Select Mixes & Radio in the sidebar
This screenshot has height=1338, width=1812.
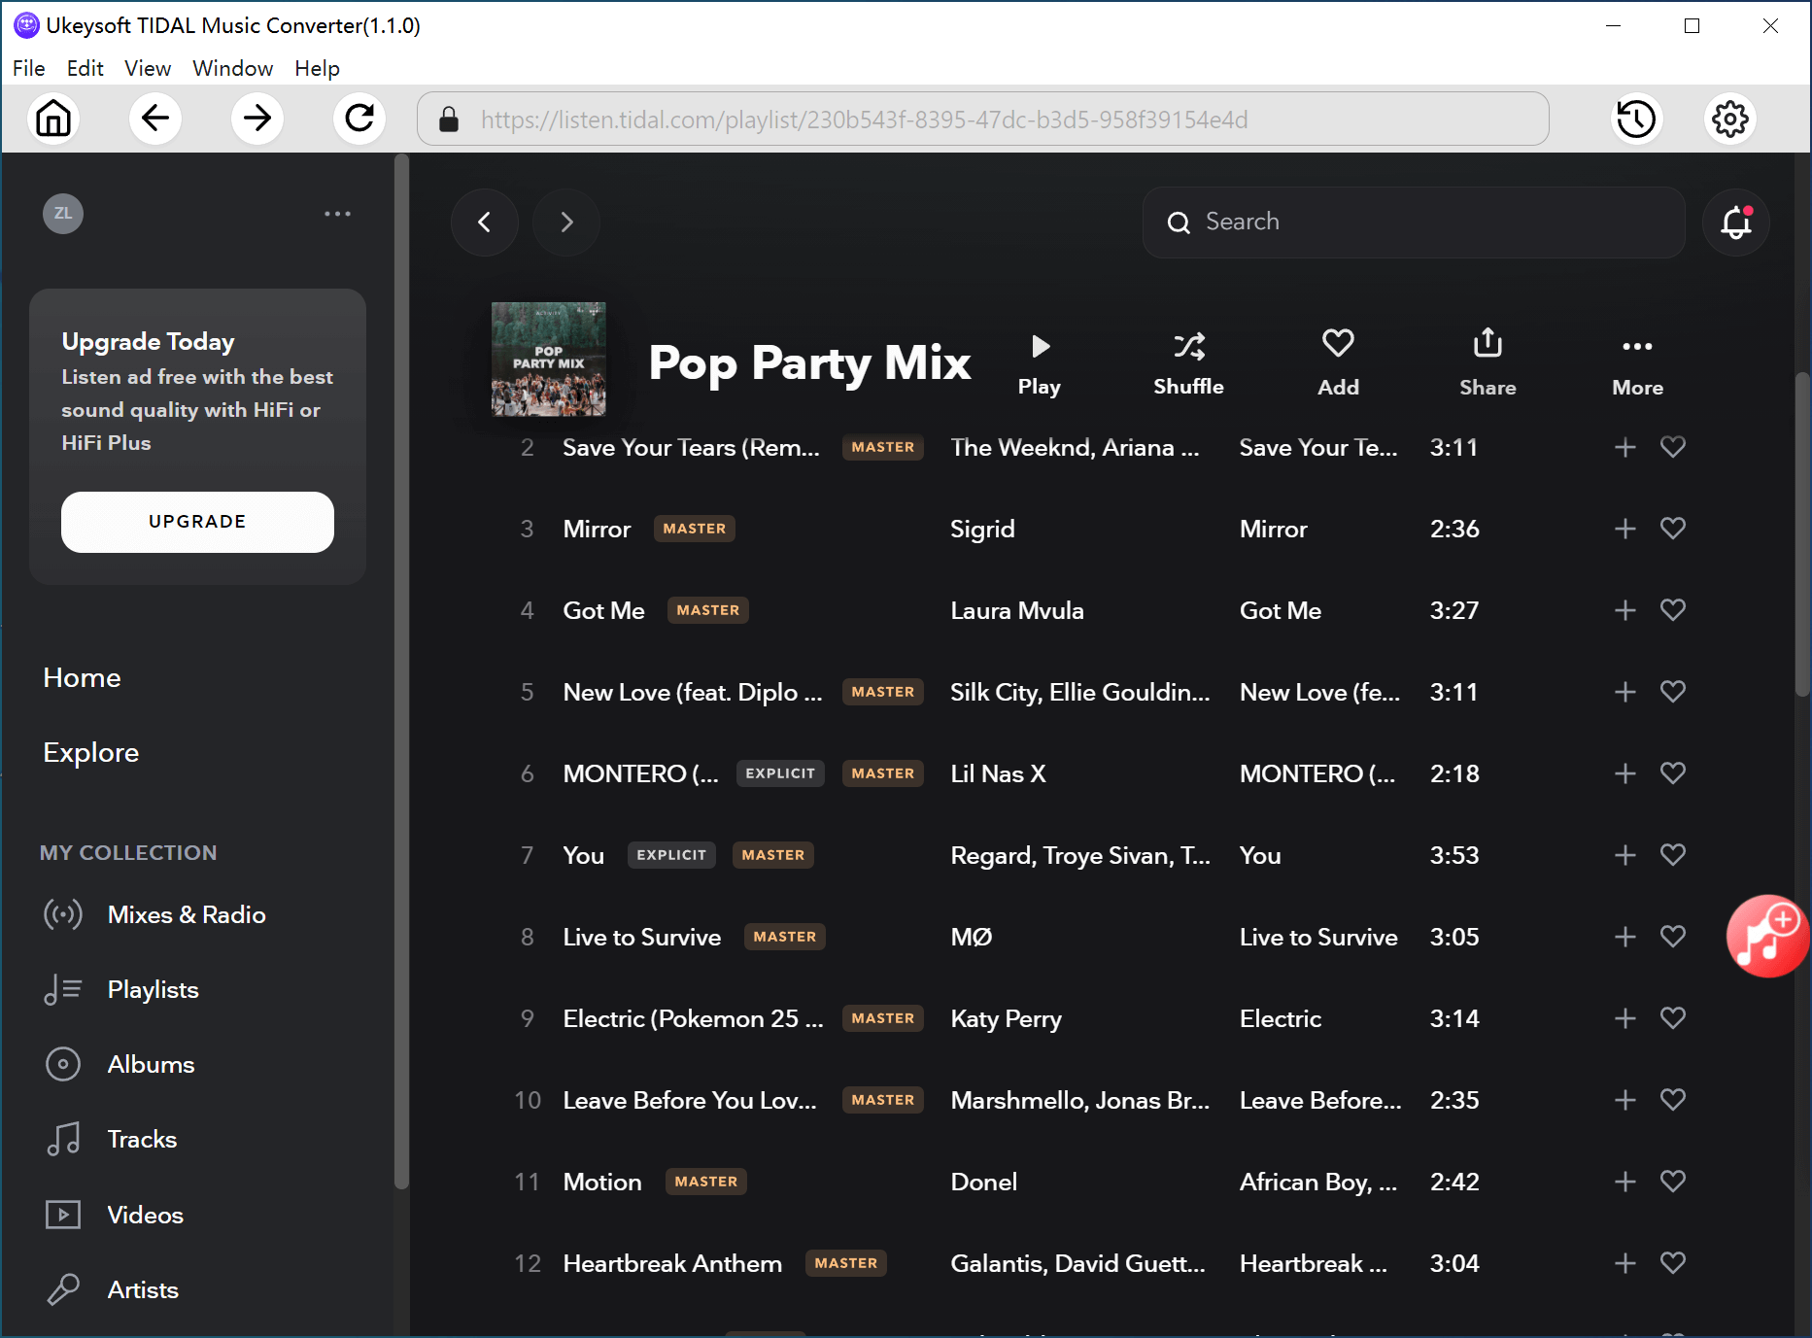[187, 914]
